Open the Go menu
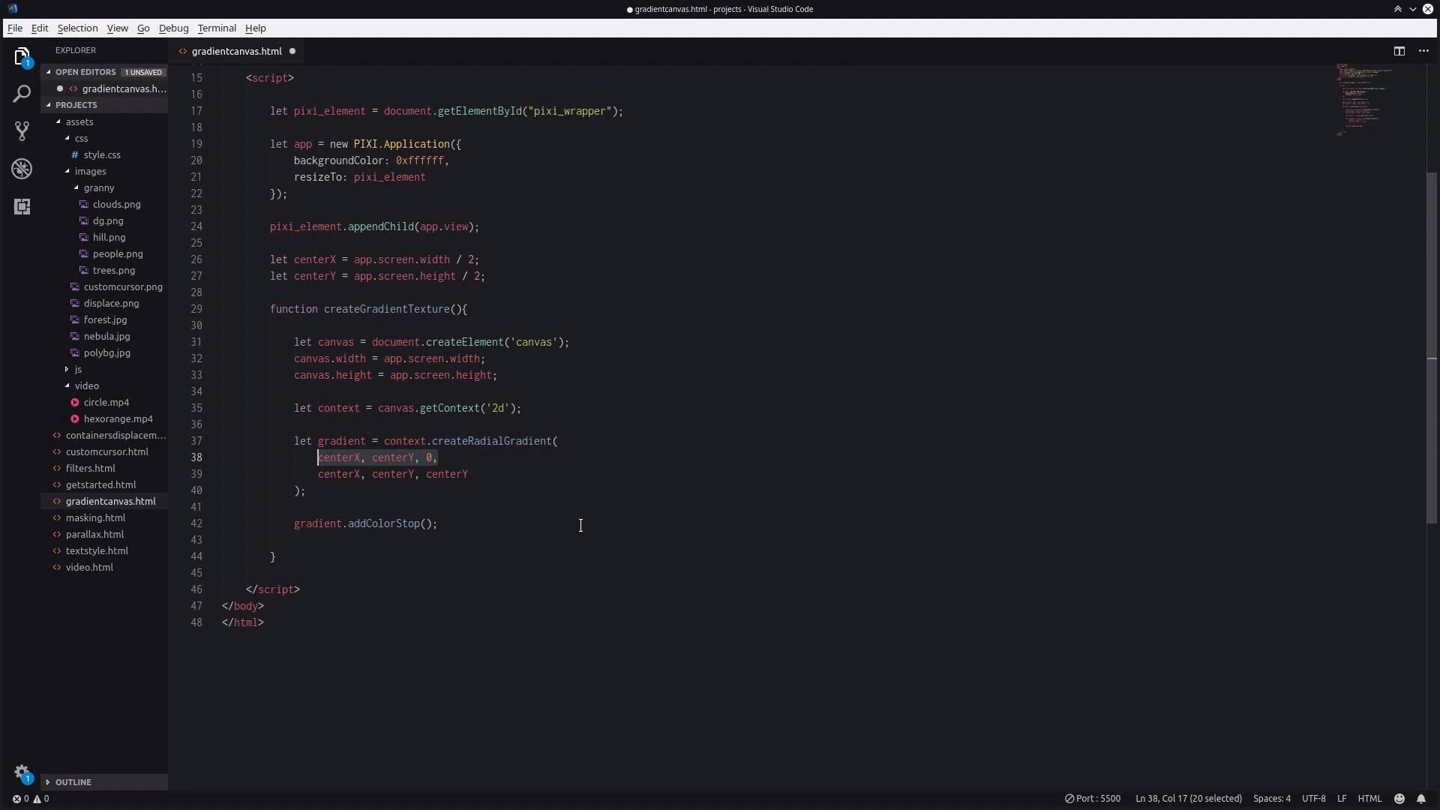The height and width of the screenshot is (810, 1440). coord(143,28)
